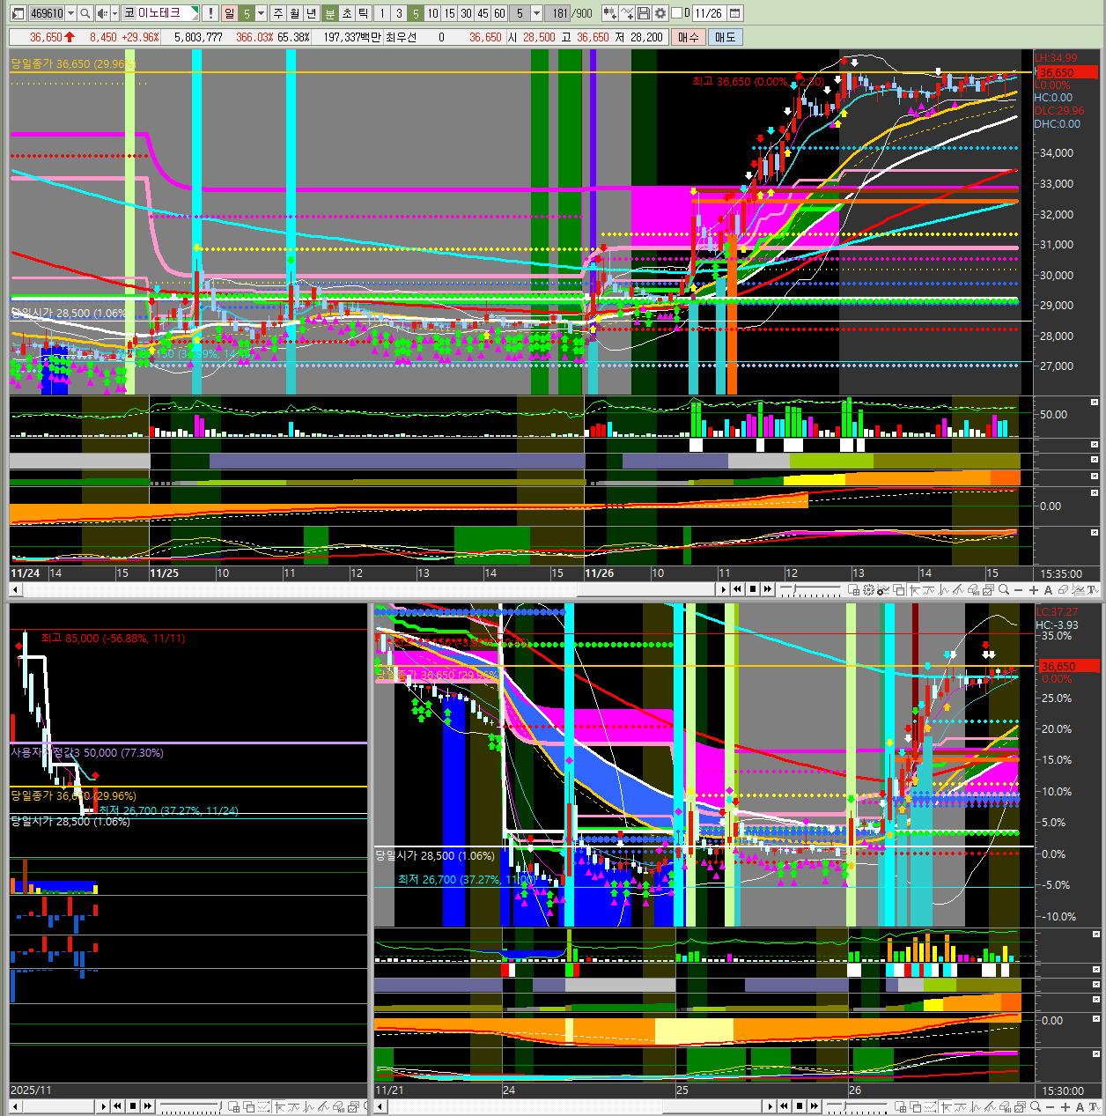This screenshot has height=1116, width=1106.
Task: Open chart settings gear in top toolbar
Action: 660,13
